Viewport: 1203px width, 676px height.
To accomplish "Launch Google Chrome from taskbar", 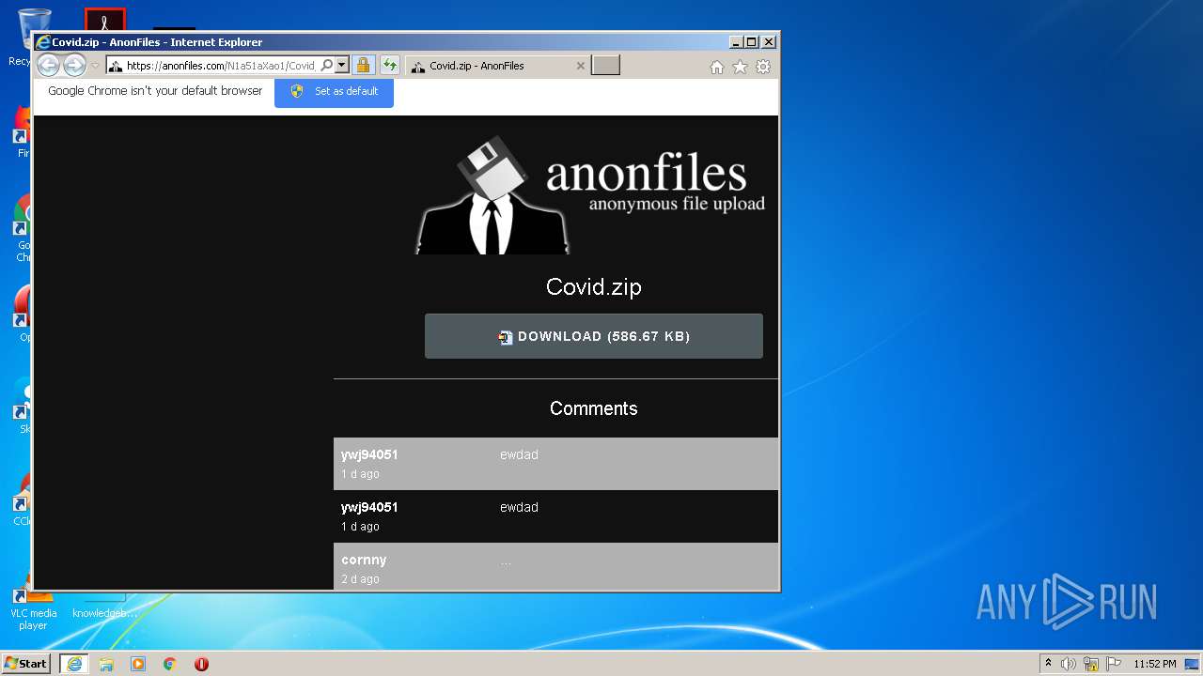I will (x=170, y=664).
